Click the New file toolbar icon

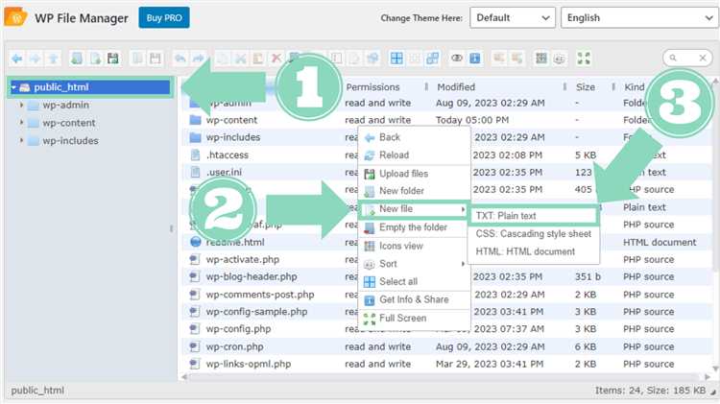click(95, 59)
